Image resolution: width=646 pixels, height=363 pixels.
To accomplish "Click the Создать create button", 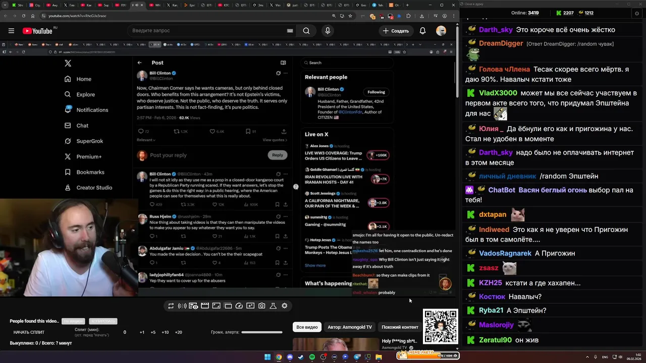I will 396,31.
